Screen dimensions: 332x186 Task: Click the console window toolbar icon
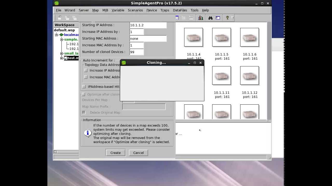tap(218, 18)
